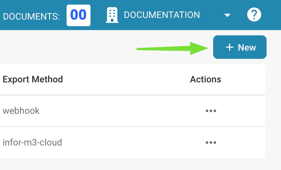The width and height of the screenshot is (281, 170).
Task: Select the webhook export method entry
Action: point(21,111)
